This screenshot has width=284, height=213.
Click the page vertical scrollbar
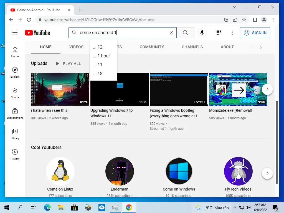[277, 142]
